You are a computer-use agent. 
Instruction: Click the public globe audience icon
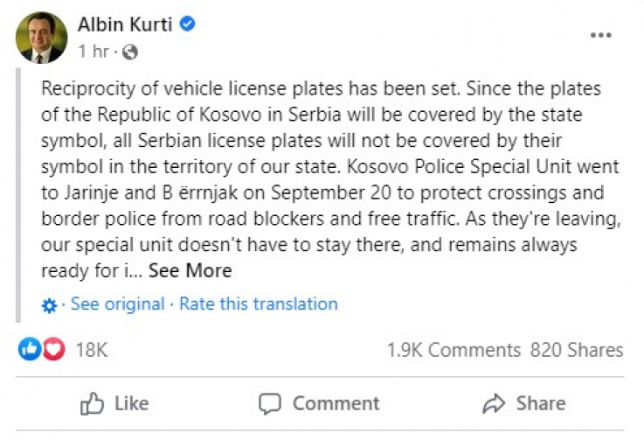tap(130, 52)
